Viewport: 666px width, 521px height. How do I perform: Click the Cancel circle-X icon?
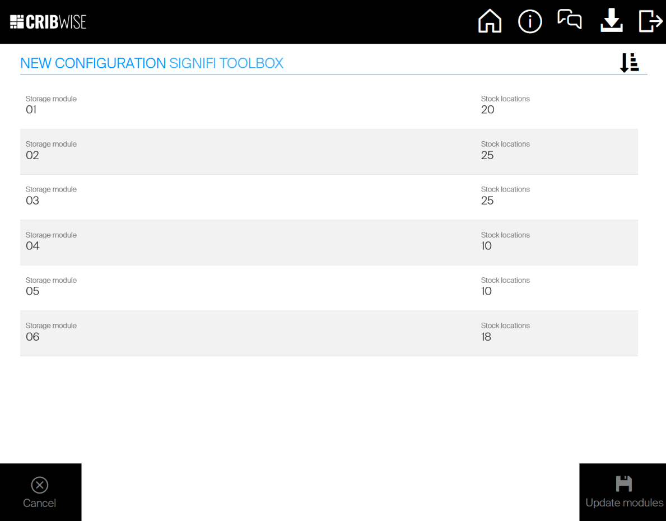point(39,485)
